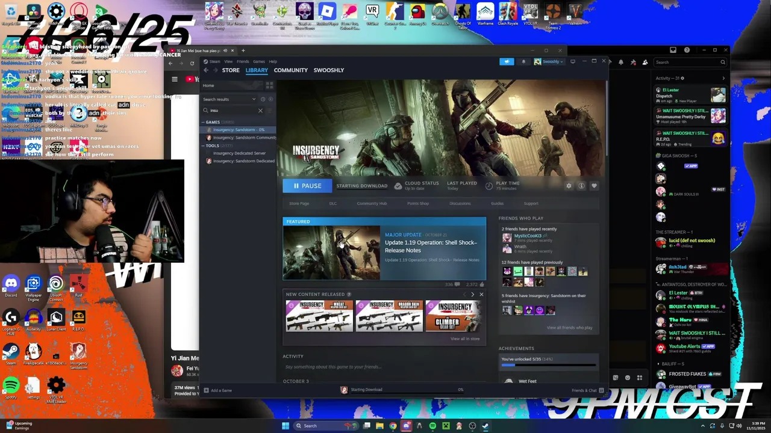Open Ubisoft Connect desktop icon

pyautogui.click(x=56, y=286)
